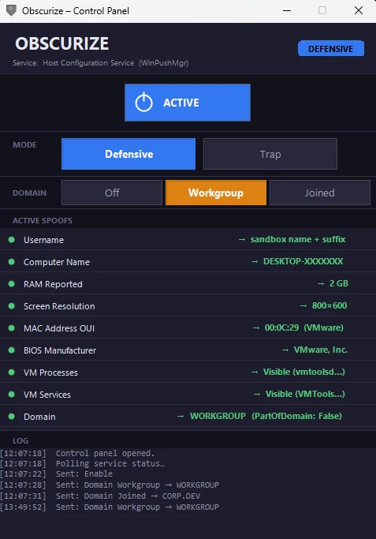
Task: Click the green status dot beside the Domain spoof
Action: tap(12, 416)
